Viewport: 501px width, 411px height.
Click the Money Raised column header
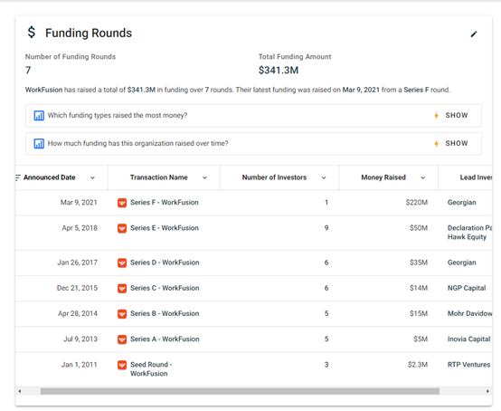tap(383, 177)
